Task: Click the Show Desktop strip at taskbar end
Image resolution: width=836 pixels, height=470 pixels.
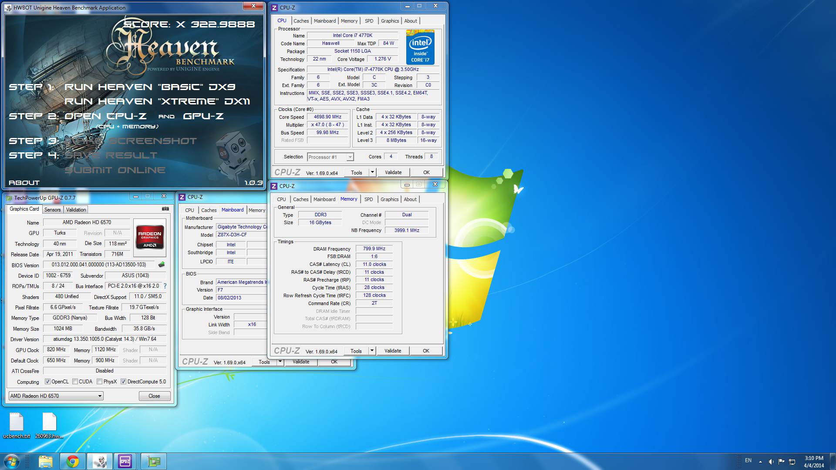Action: pos(833,461)
